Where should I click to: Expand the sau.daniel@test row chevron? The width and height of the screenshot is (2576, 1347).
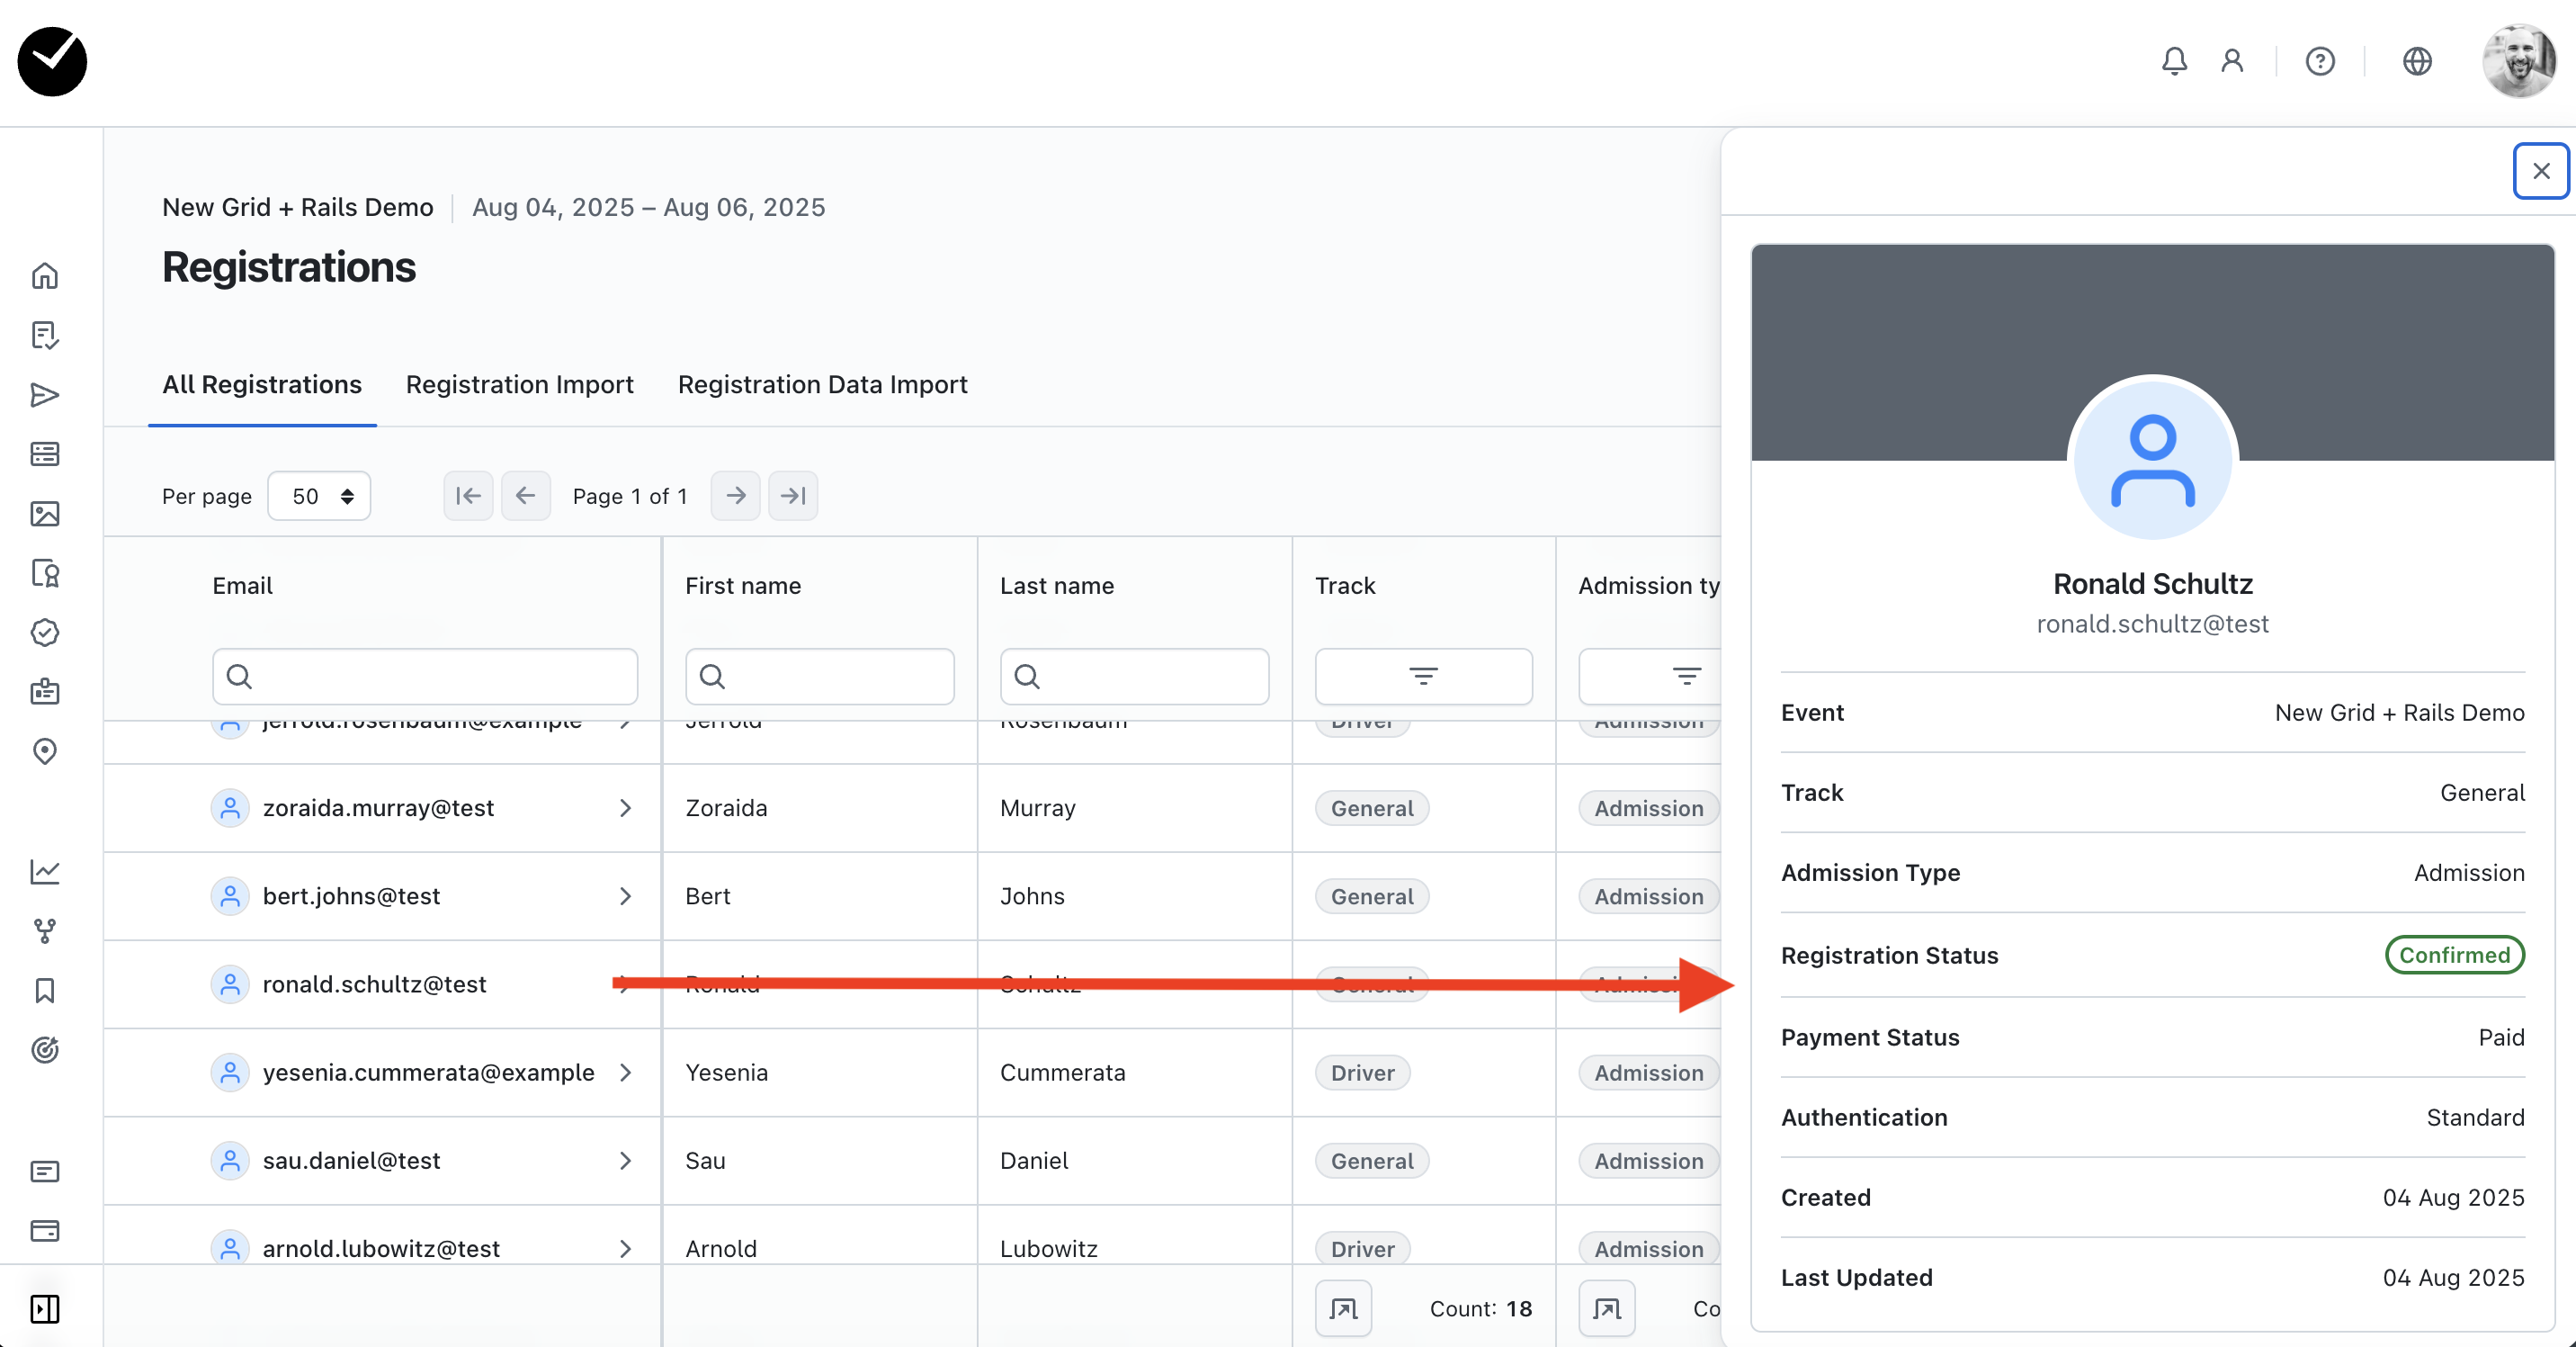pos(625,1160)
